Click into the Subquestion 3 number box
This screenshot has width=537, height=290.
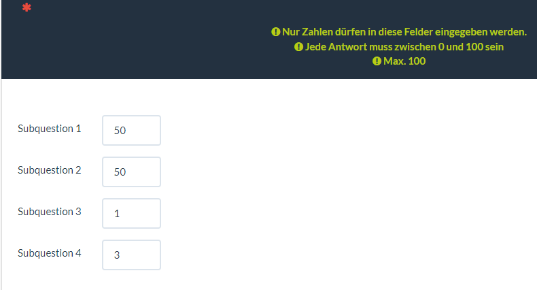point(131,213)
